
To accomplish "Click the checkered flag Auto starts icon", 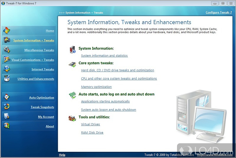I will coord(72,96).
